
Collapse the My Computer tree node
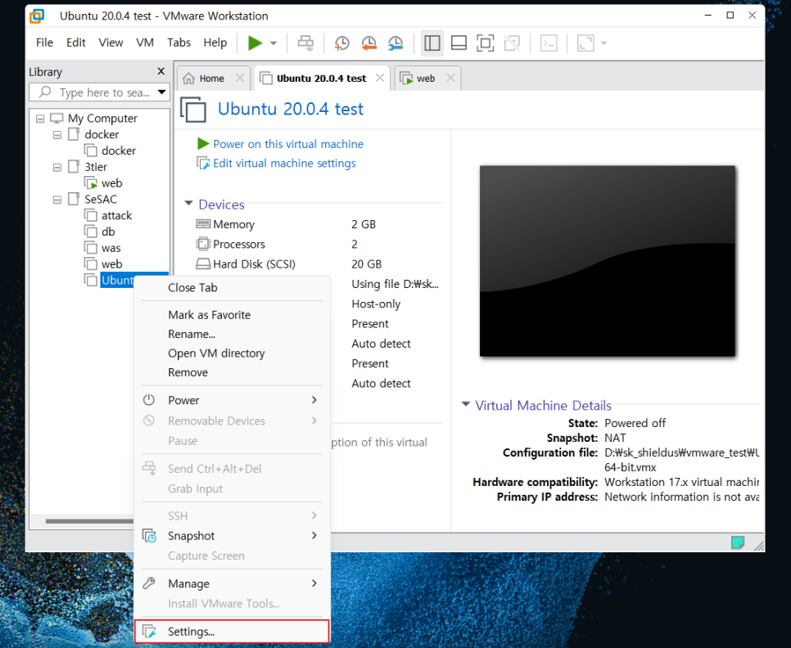(x=40, y=119)
